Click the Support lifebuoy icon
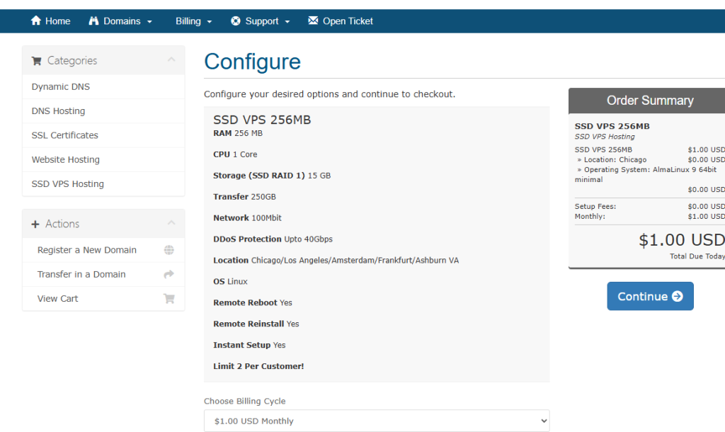725x432 pixels. point(236,21)
